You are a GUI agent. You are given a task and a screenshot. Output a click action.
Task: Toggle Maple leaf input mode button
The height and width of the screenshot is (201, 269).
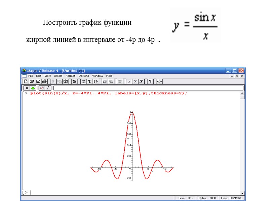point(33,88)
